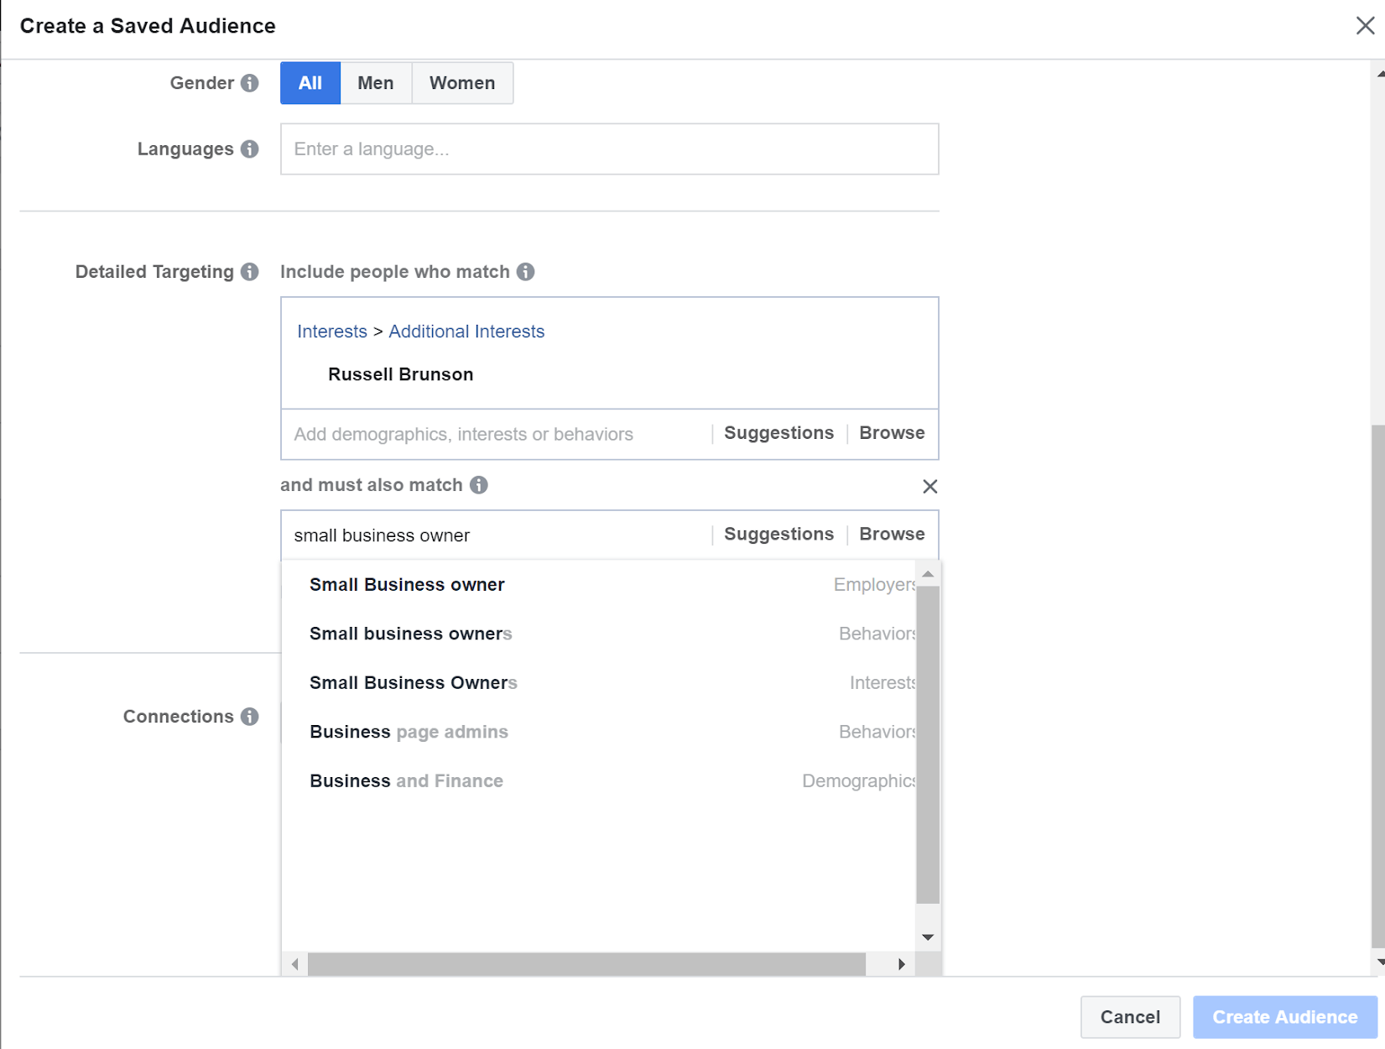The image size is (1385, 1049).
Task: Select Women gender option
Action: pos(462,83)
